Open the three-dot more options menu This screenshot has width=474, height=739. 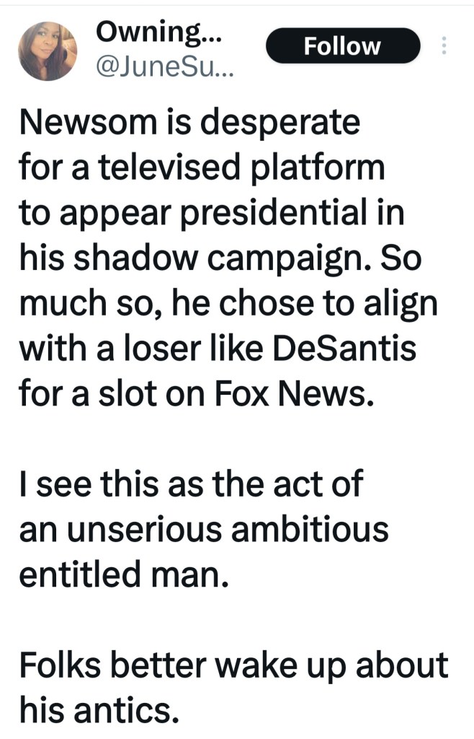[x=443, y=46]
